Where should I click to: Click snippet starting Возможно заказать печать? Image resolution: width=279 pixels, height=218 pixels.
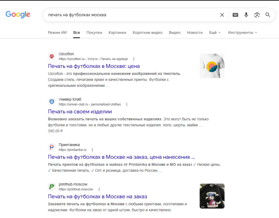(128, 122)
